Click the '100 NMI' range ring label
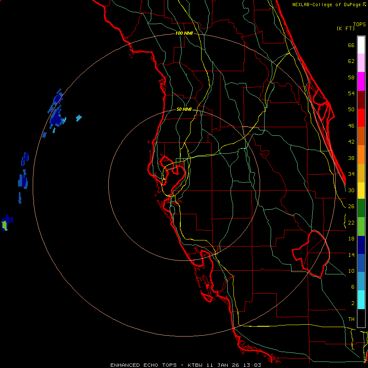 coord(184,34)
